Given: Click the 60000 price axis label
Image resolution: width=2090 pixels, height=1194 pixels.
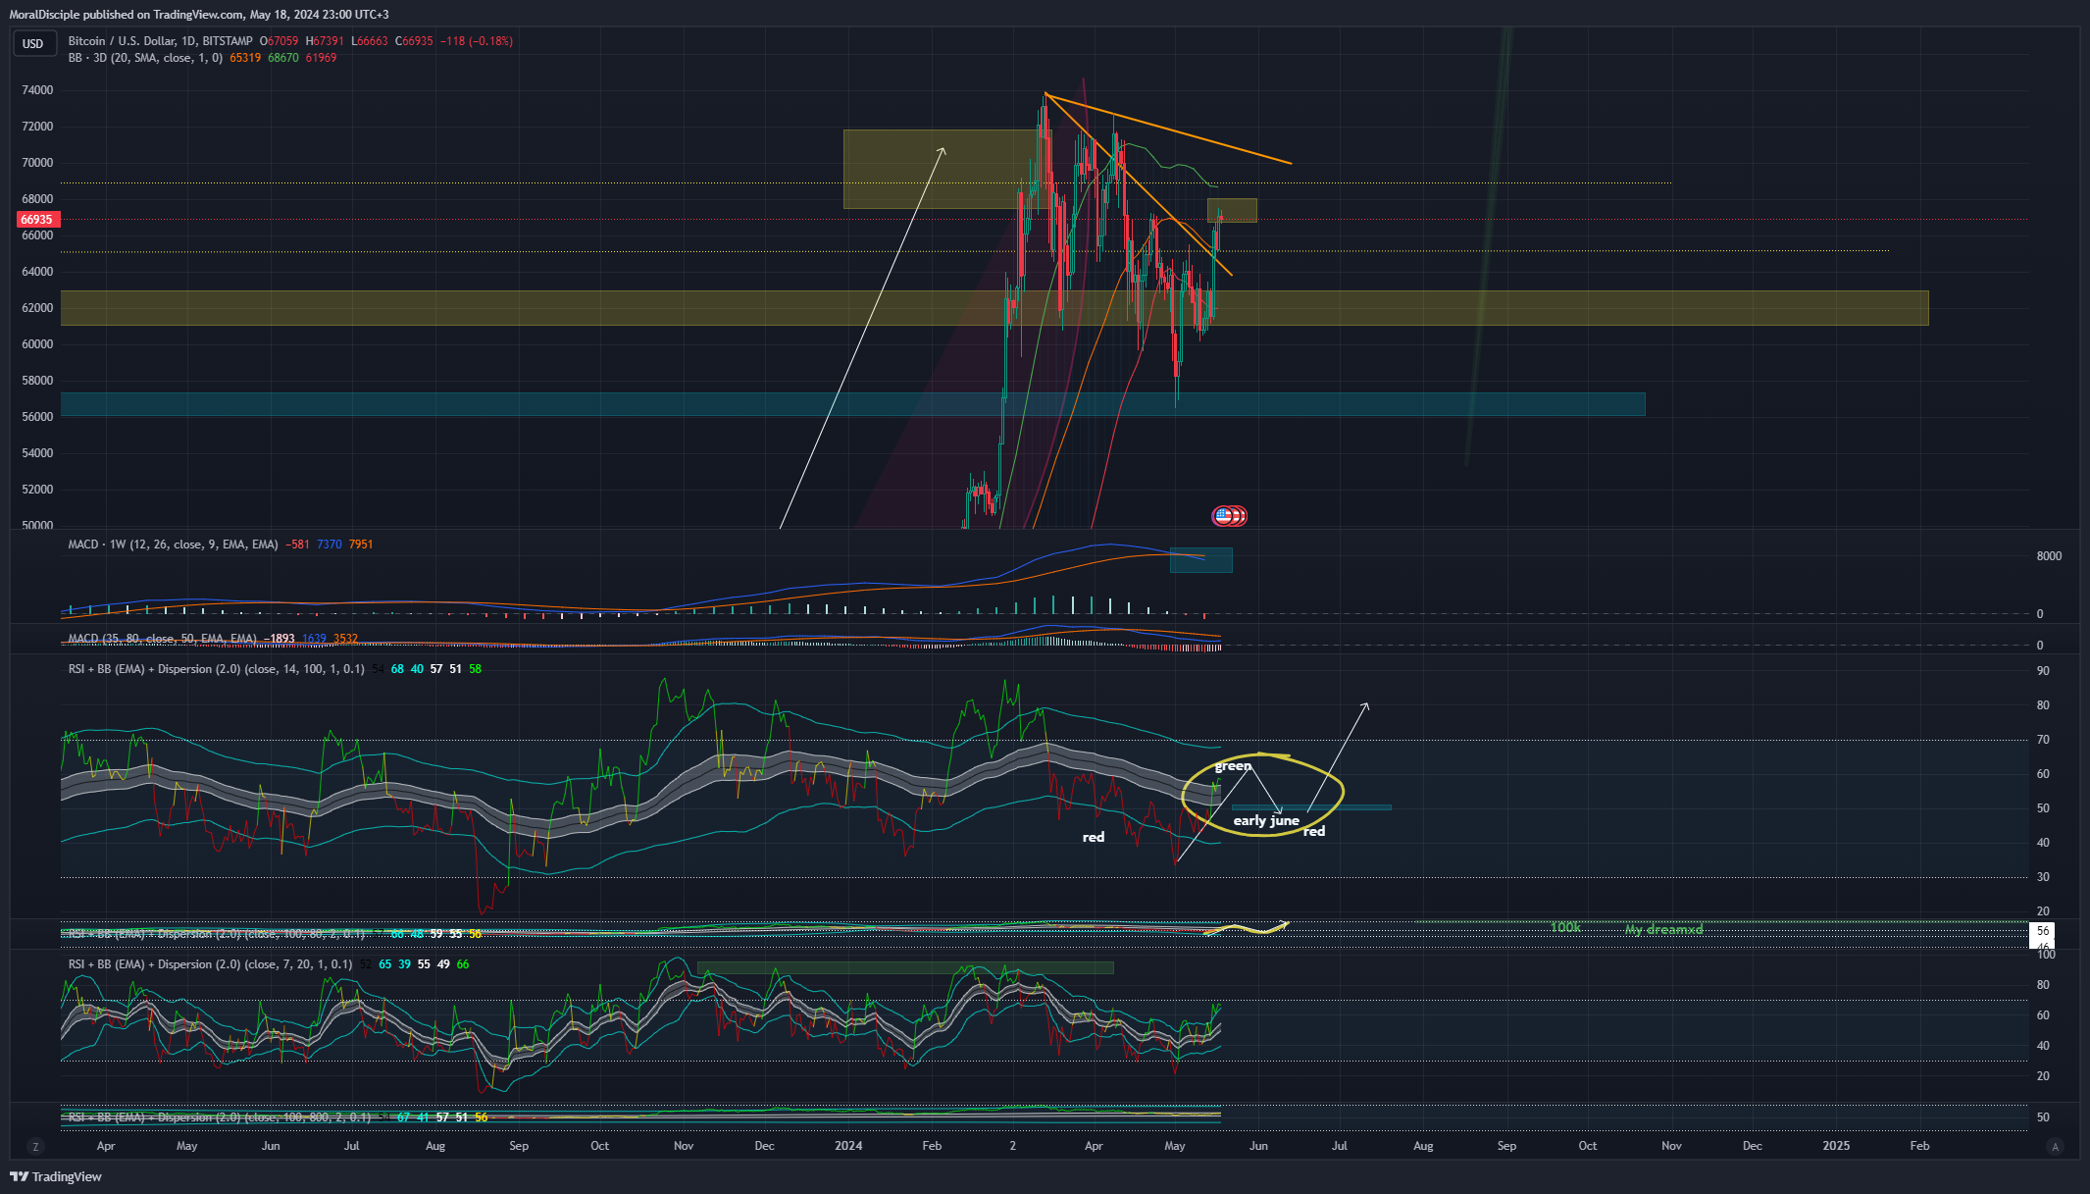Looking at the screenshot, I should 37,344.
